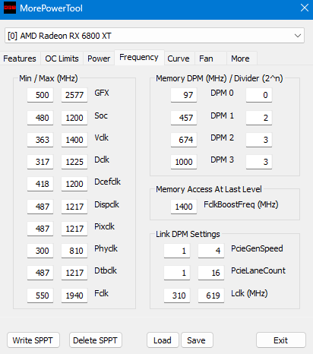
Task: Click the Write SPPT button
Action: [x=33, y=340]
